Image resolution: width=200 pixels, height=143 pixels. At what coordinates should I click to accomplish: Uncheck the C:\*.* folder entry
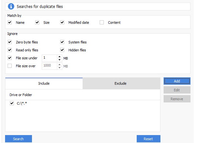point(12,103)
